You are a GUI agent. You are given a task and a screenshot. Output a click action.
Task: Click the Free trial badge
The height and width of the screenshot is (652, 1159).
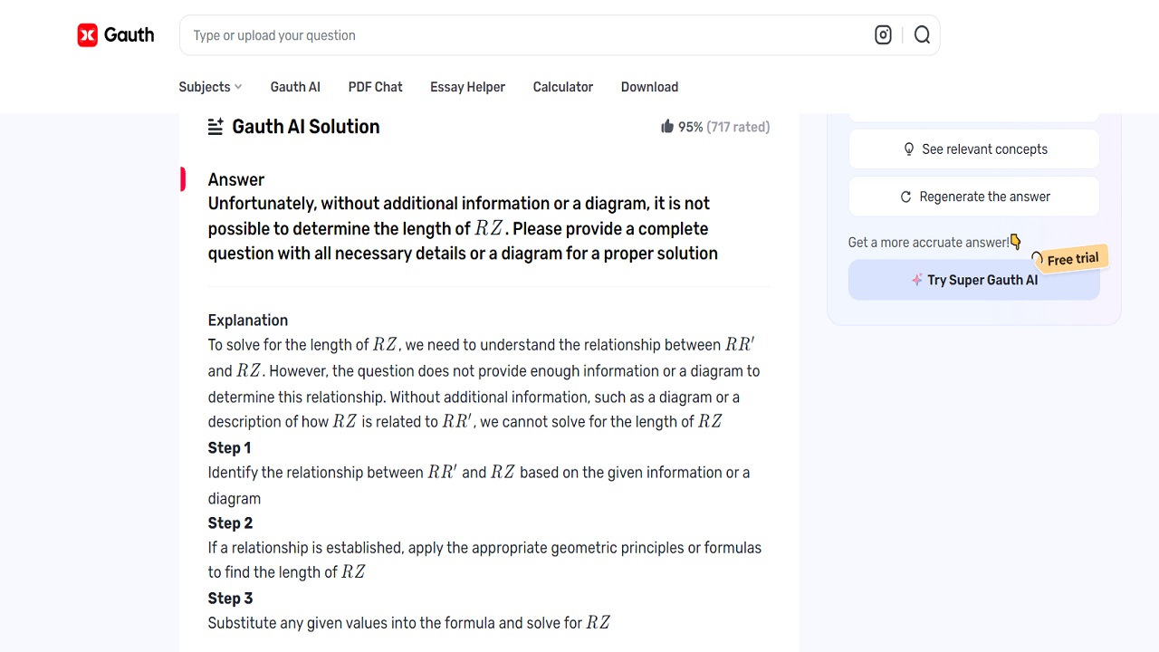(1072, 259)
